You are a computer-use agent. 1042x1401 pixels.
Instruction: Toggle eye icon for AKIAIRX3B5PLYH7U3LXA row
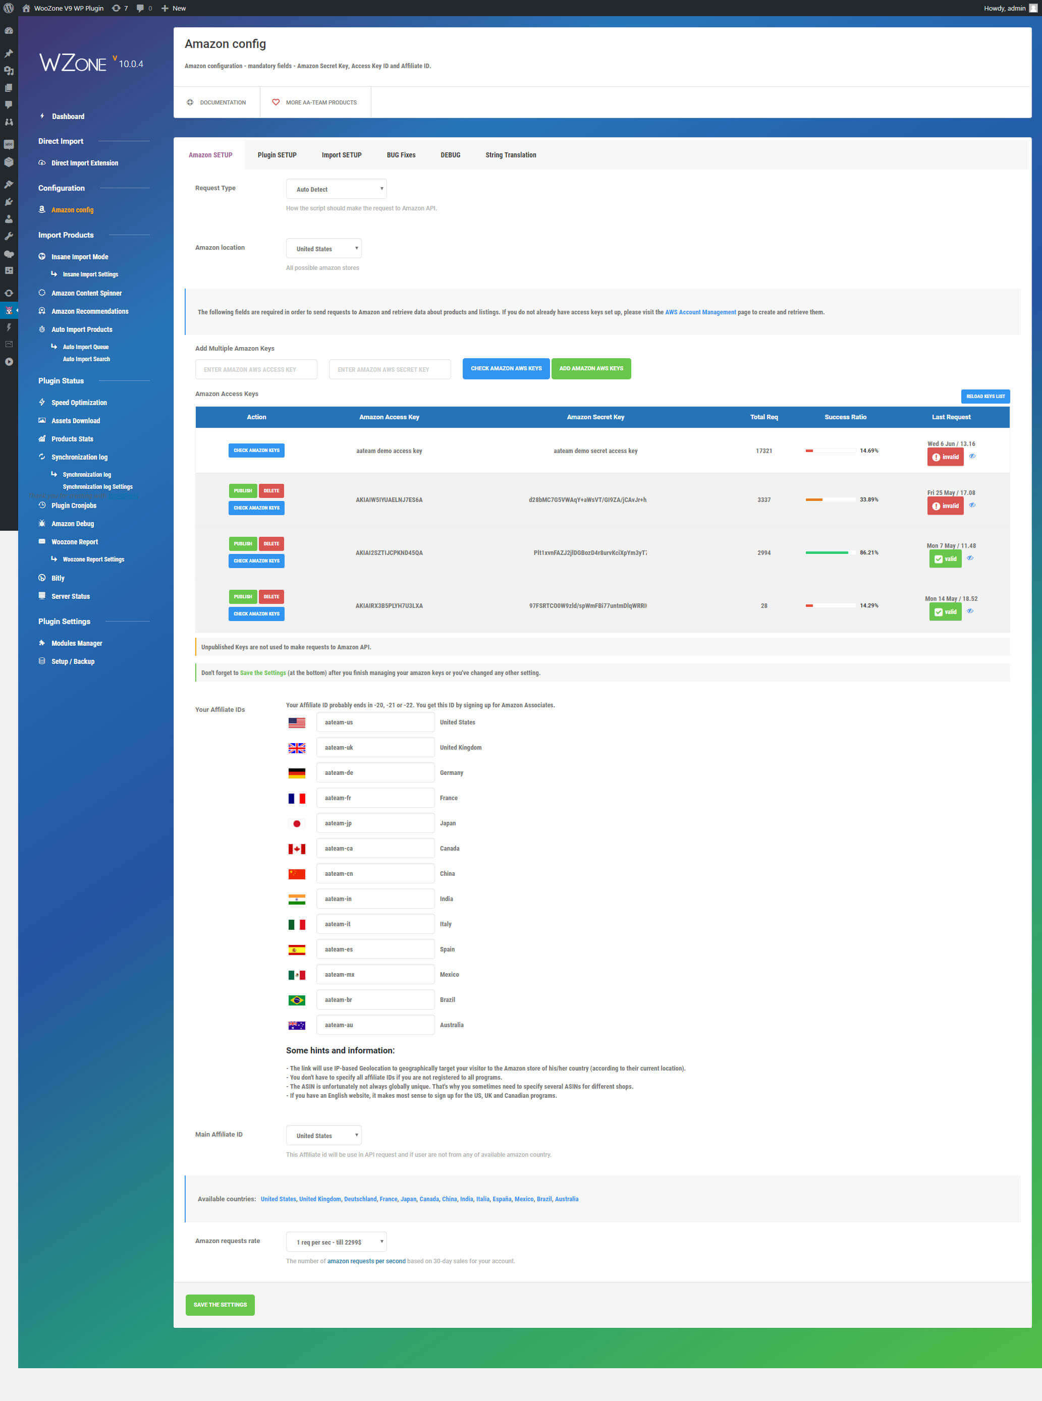pyautogui.click(x=970, y=611)
